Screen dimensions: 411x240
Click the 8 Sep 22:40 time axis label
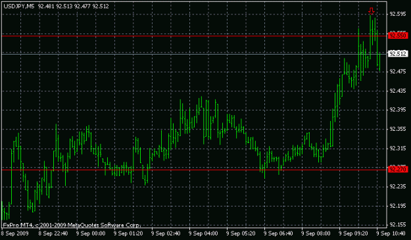tap(53, 233)
